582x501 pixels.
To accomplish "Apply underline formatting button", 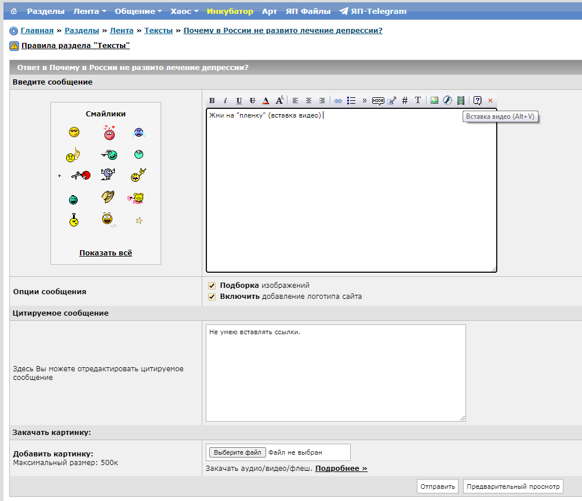I will (x=239, y=101).
